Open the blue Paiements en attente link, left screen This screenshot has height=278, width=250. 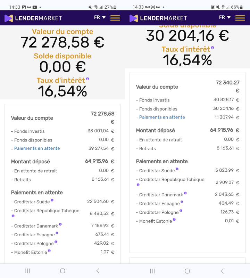click(x=37, y=148)
